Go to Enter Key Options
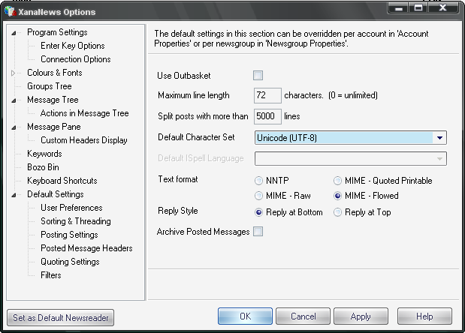The height and width of the screenshot is (333, 465). [73, 46]
